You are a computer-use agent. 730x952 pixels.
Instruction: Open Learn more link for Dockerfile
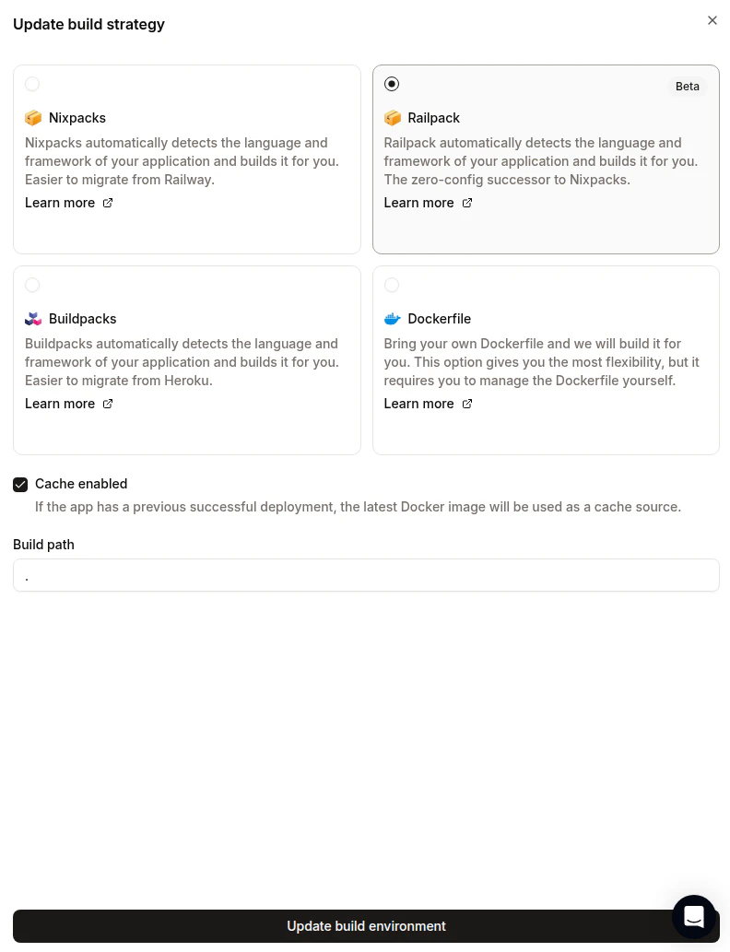tap(419, 404)
